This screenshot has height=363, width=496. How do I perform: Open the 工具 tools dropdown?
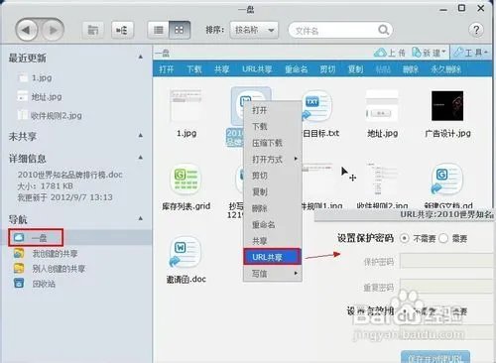470,53
